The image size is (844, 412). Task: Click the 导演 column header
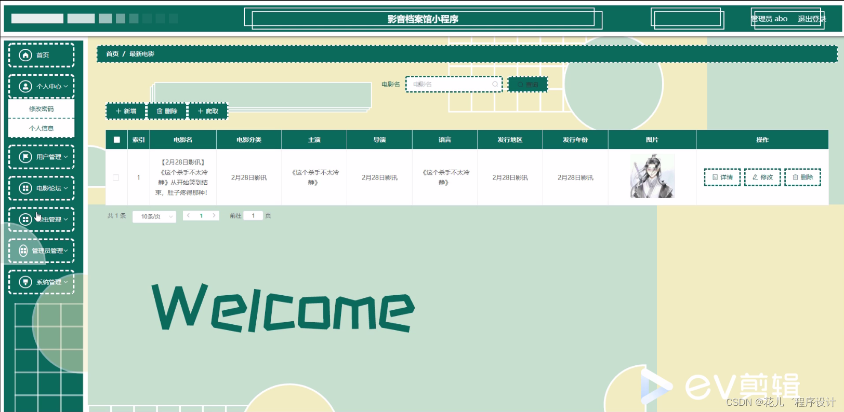coord(379,140)
